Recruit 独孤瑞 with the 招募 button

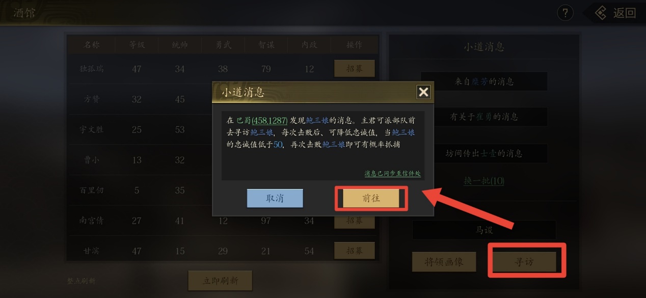tap(355, 69)
